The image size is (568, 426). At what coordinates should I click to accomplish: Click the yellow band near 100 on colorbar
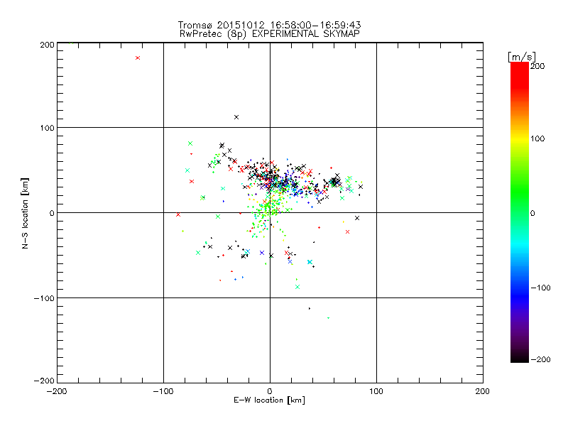pos(520,138)
